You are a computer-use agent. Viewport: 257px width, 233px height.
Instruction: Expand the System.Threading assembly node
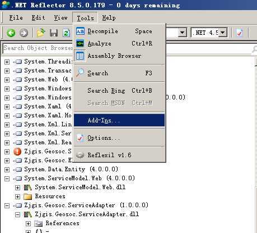tap(7, 62)
